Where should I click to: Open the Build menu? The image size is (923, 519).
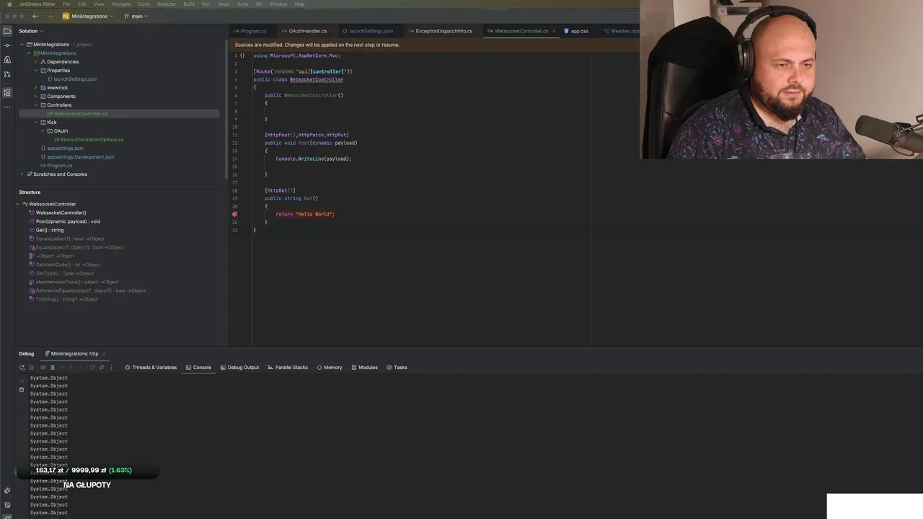click(189, 4)
